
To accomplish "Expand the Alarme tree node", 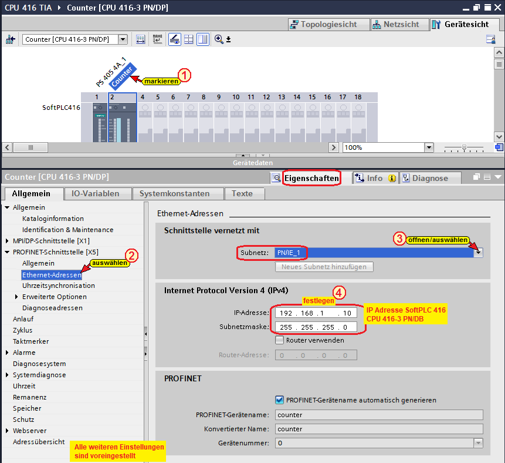I will tap(7, 353).
